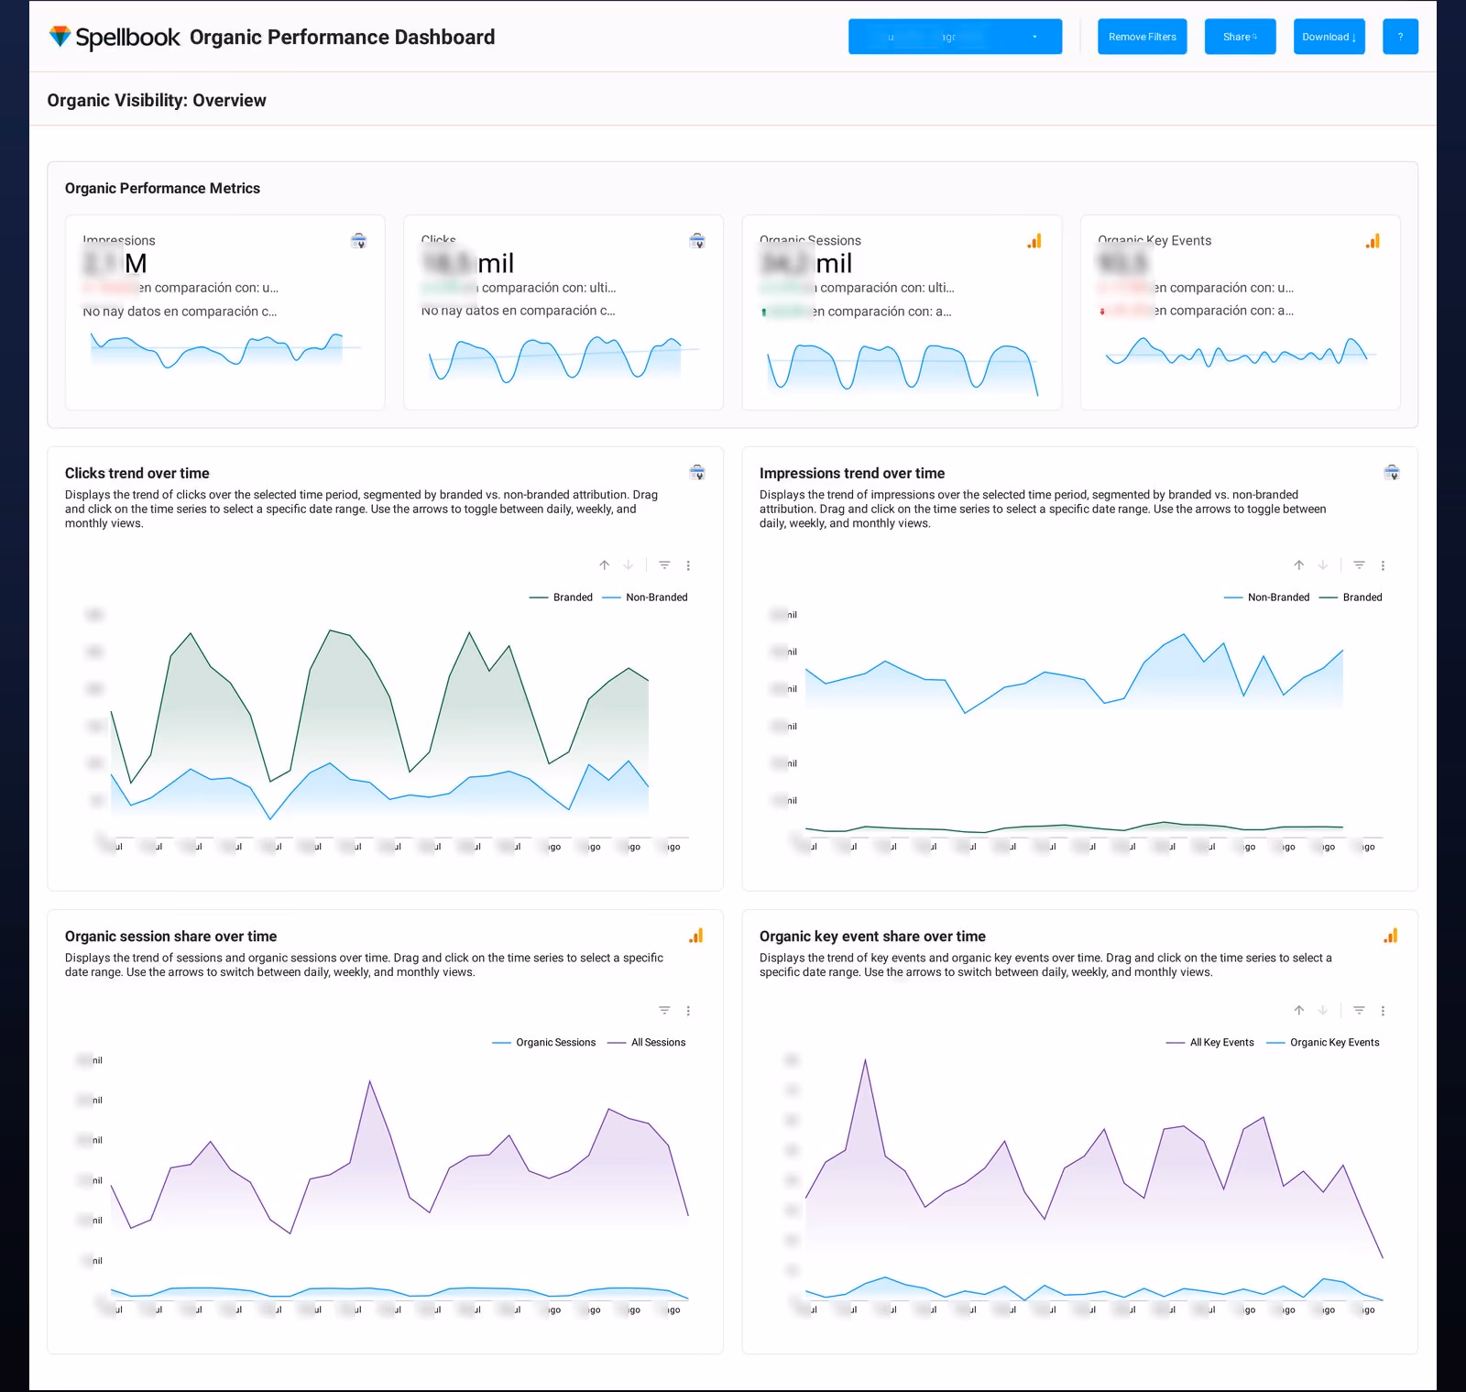Drill up arrow on Clicks trend chart
This screenshot has width=1466, height=1392.
[x=605, y=565]
